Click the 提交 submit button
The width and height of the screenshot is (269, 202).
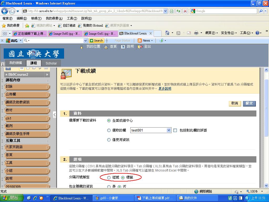click(249, 103)
